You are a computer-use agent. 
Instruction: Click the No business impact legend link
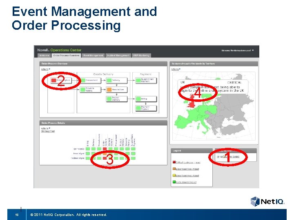[x=186, y=182]
